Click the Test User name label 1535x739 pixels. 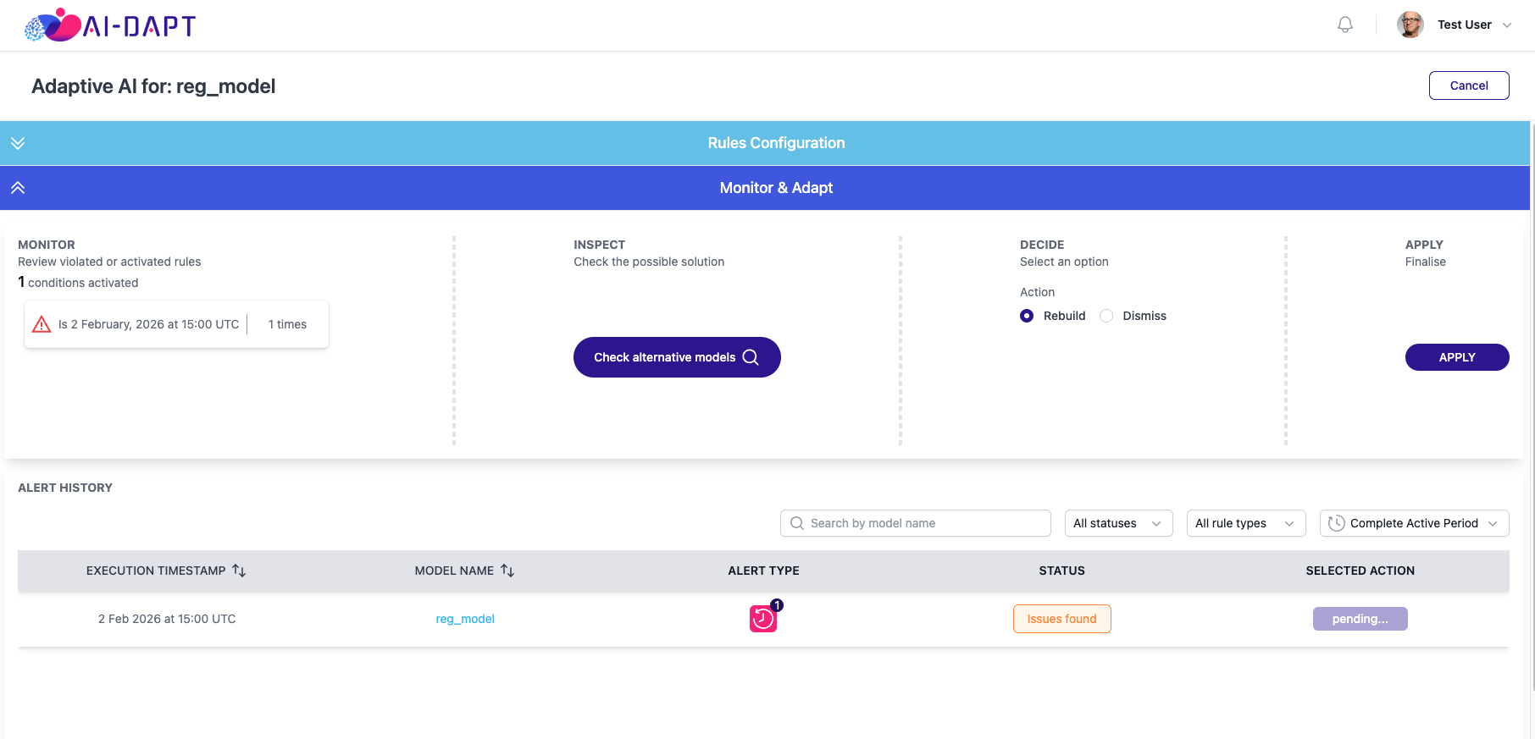pos(1465,25)
